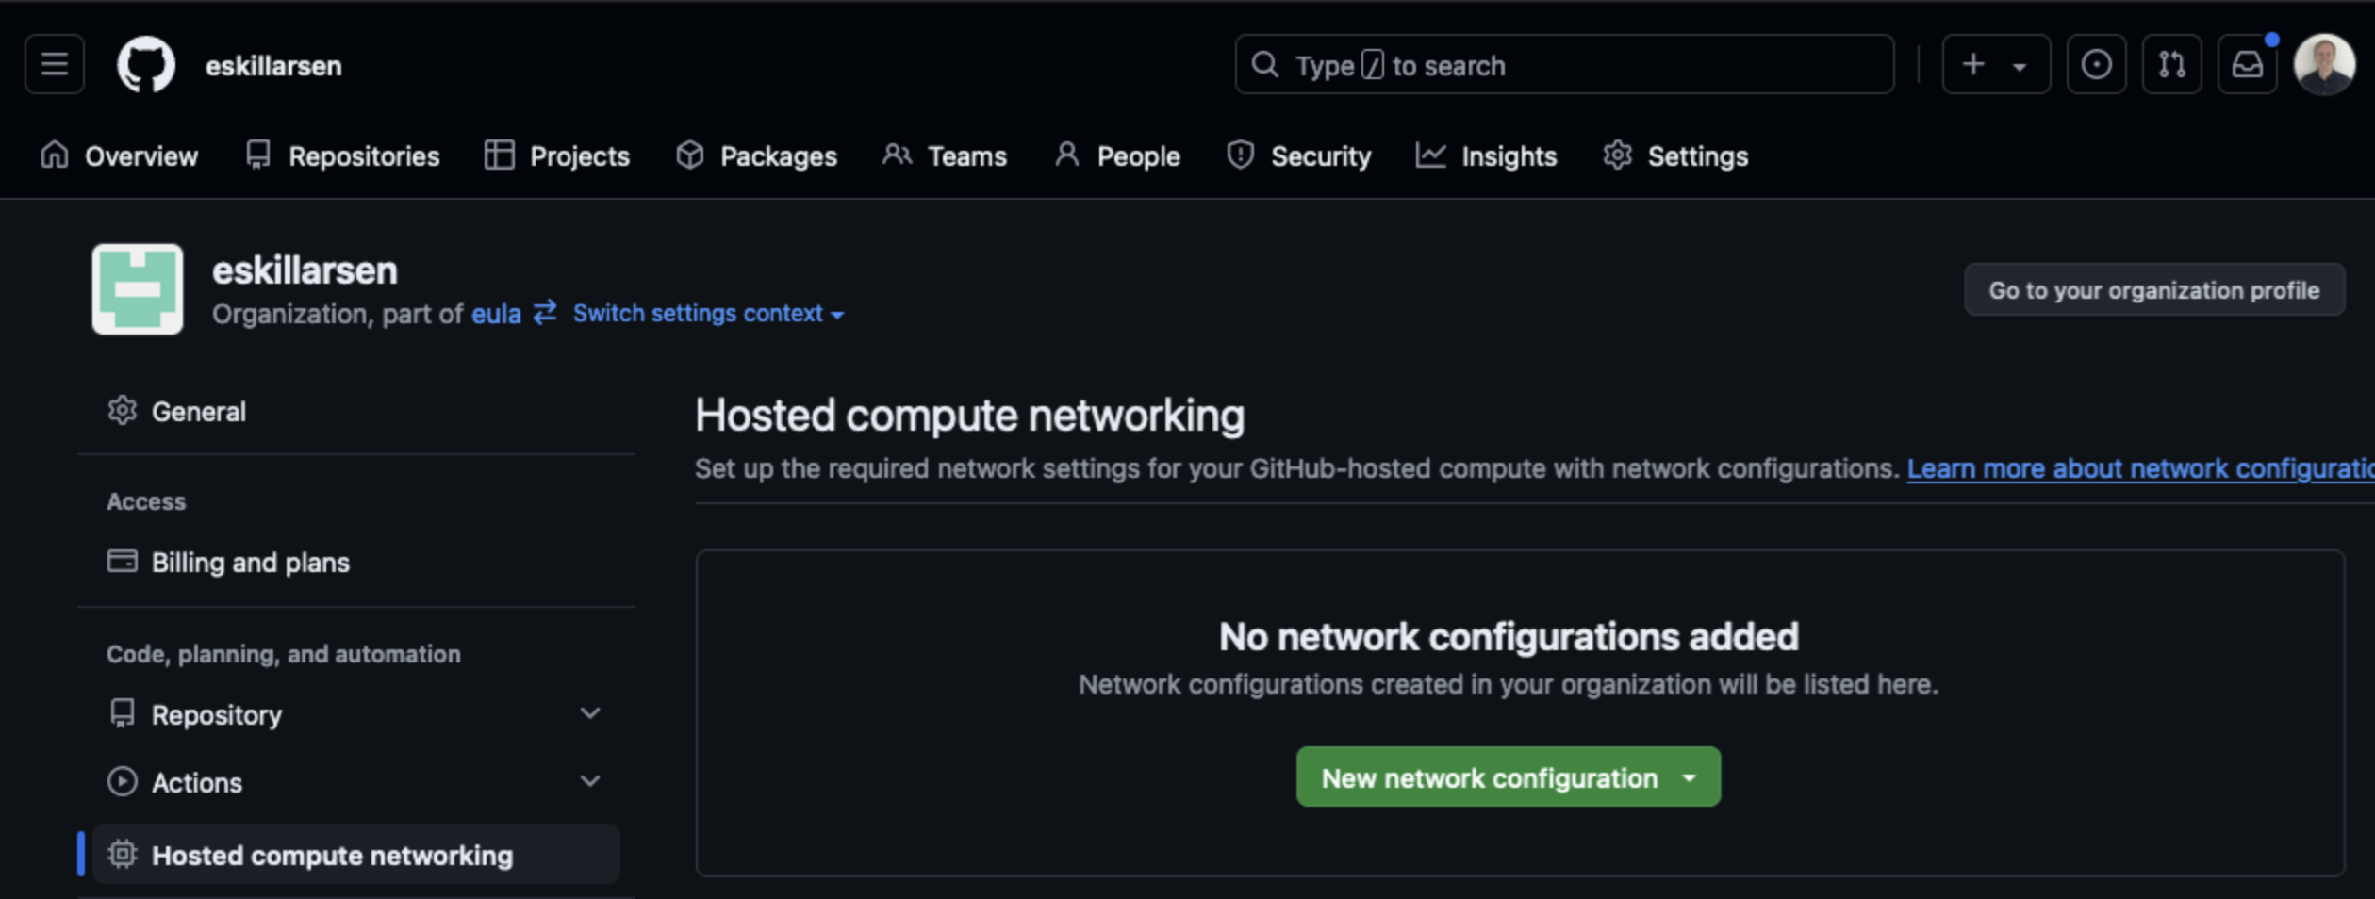
Task: Click the search magnifier icon
Action: pos(1264,65)
